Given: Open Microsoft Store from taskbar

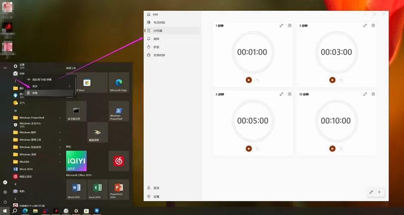Looking at the screenshot, I should coord(86,211).
